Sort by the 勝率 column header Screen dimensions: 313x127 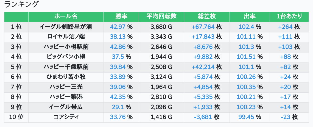coord(121,16)
